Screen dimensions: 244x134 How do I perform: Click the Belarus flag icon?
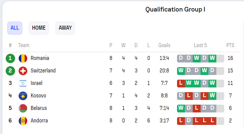tap(23, 108)
